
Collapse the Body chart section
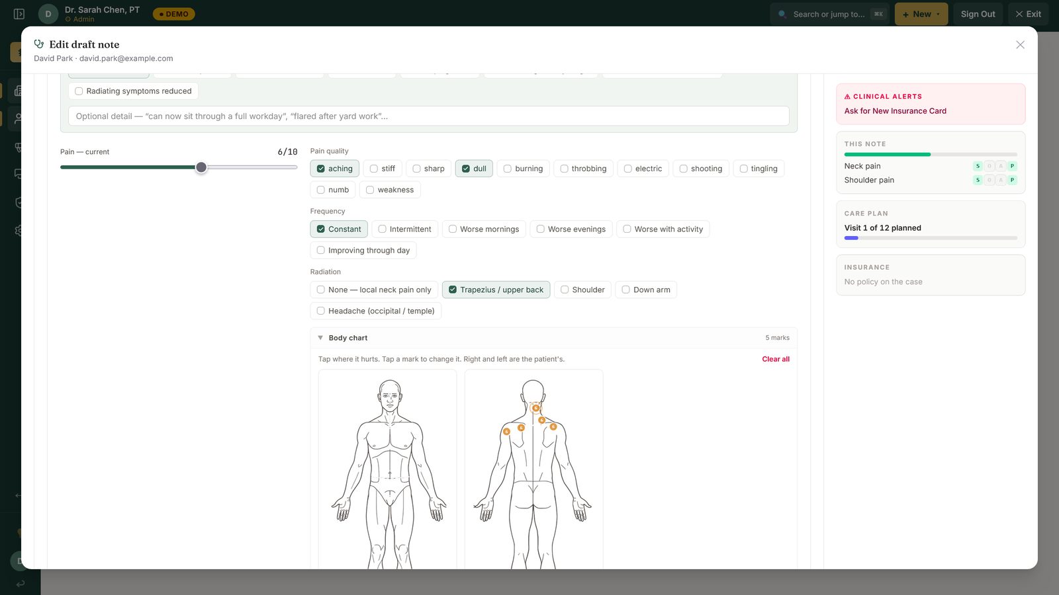coord(553,338)
